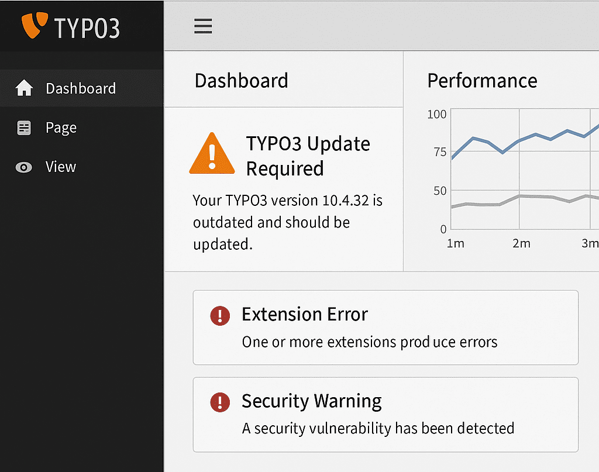The height and width of the screenshot is (472, 599).
Task: Open the Dashboard sidebar menu item
Action: pyautogui.click(x=82, y=88)
